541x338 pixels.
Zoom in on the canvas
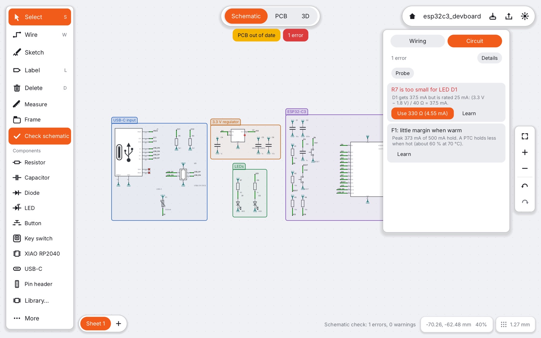click(525, 152)
